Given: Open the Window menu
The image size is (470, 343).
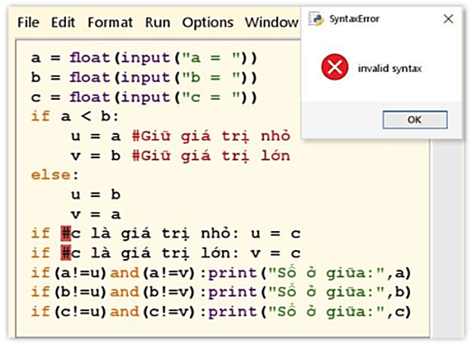Looking at the screenshot, I should click(x=271, y=22).
